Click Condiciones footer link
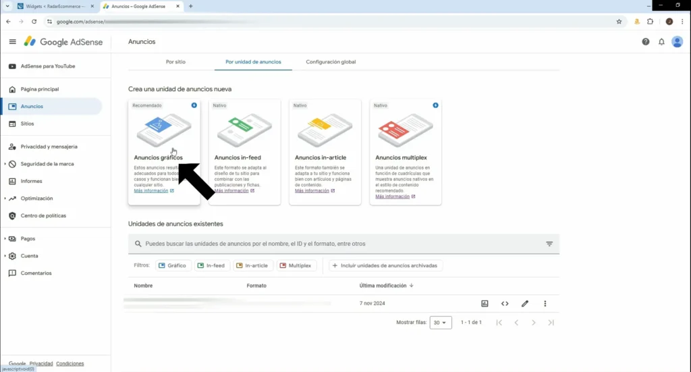This screenshot has width=691, height=372. click(70, 364)
